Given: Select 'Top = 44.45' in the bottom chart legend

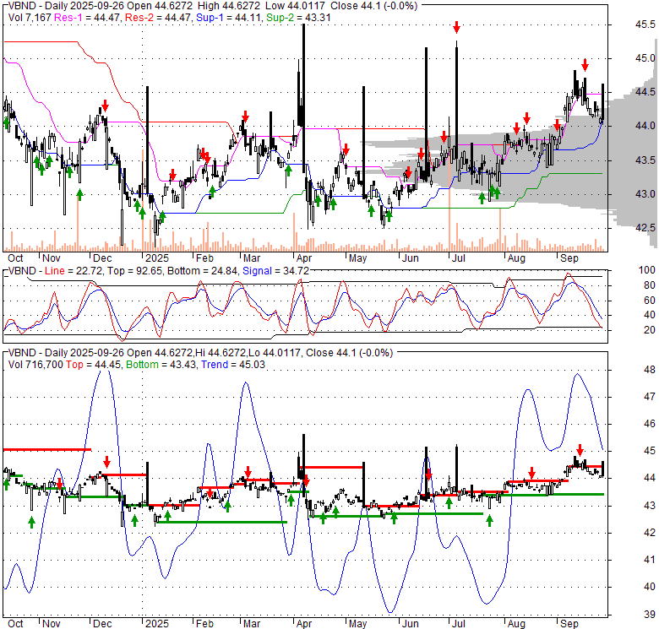Looking at the screenshot, I should [93, 365].
